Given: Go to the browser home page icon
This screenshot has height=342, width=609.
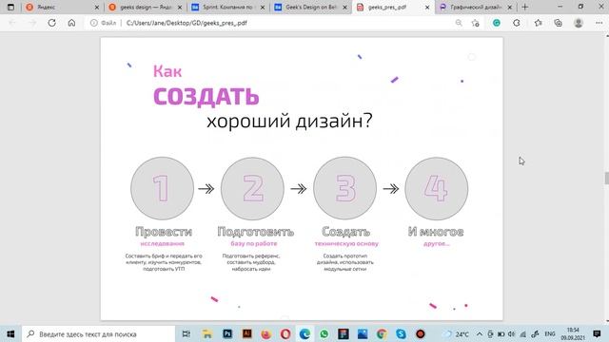Looking at the screenshot, I should point(71,23).
